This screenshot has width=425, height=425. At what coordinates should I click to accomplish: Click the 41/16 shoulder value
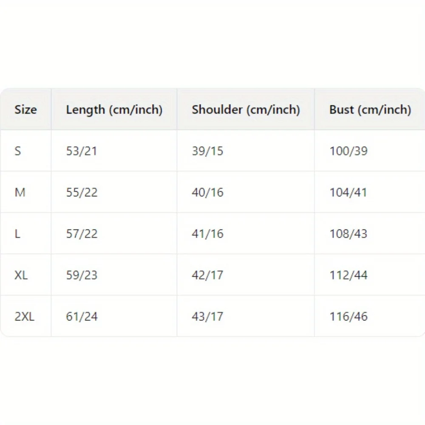point(207,234)
